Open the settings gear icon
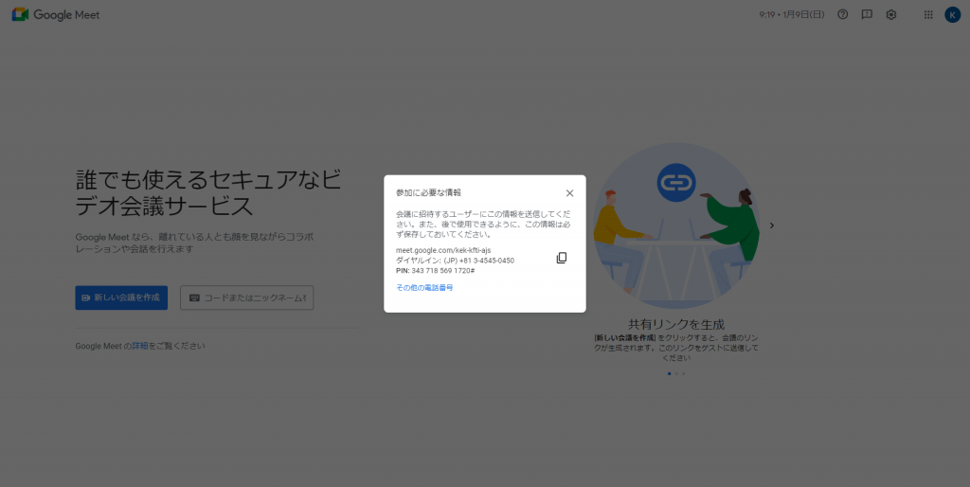Screen dimensions: 970x487 pyautogui.click(x=891, y=15)
